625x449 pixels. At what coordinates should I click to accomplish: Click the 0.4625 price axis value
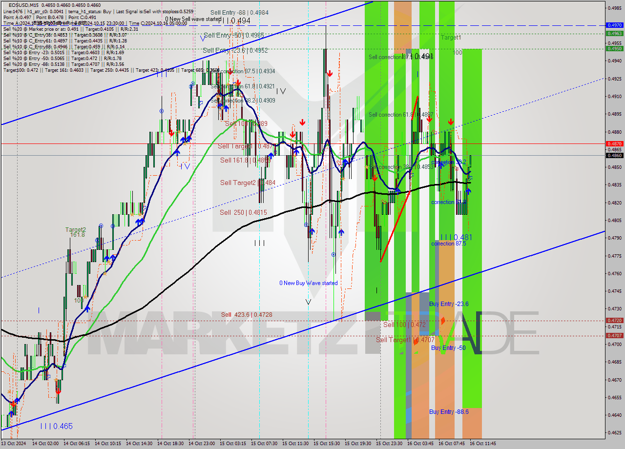614,432
